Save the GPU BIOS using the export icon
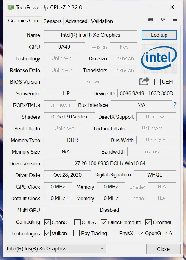The height and width of the screenshot is (260, 186). click(144, 81)
